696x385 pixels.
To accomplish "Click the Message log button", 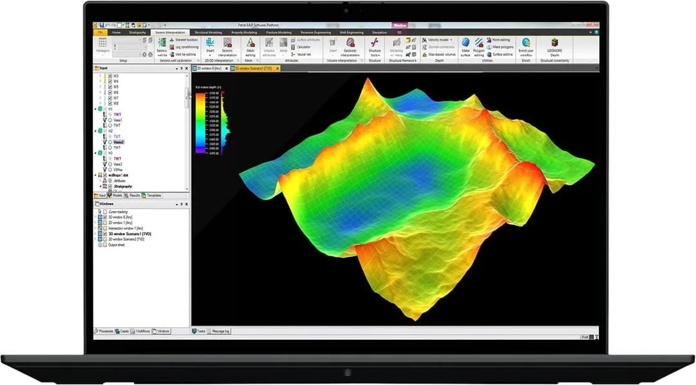I will (218, 332).
